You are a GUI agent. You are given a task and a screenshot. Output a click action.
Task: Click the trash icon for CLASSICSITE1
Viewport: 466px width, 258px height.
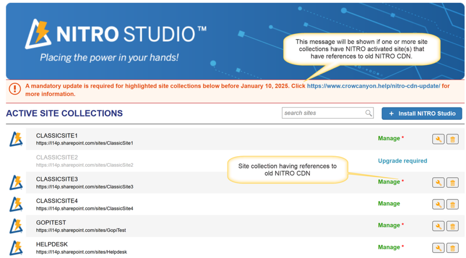pos(452,139)
